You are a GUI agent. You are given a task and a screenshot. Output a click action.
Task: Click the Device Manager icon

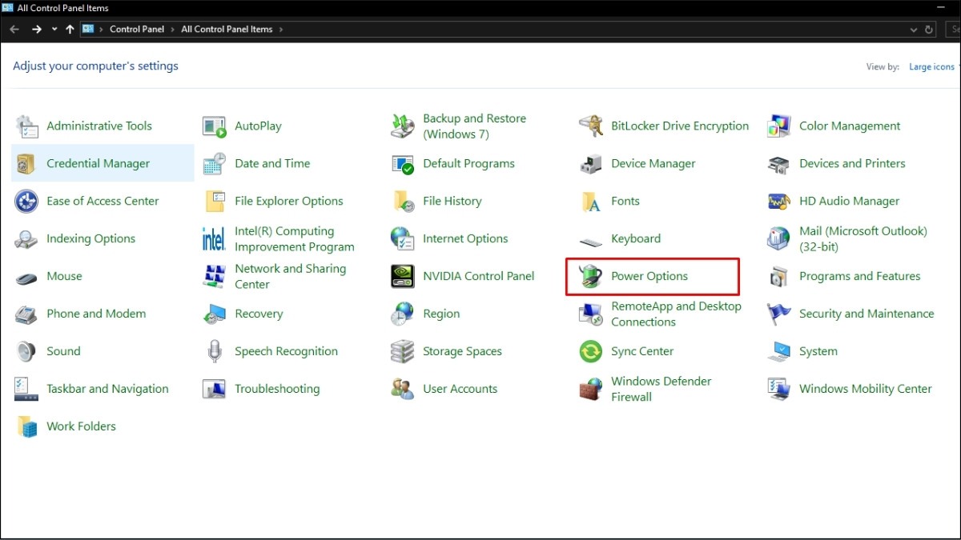590,164
